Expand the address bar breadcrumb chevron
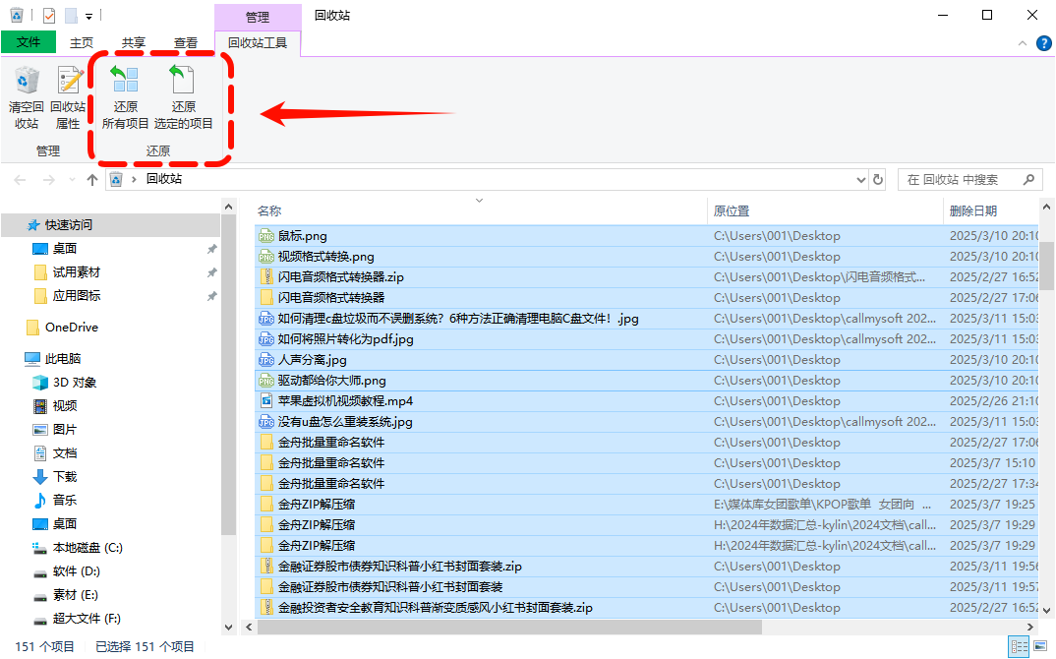This screenshot has height=659, width=1056. click(134, 179)
